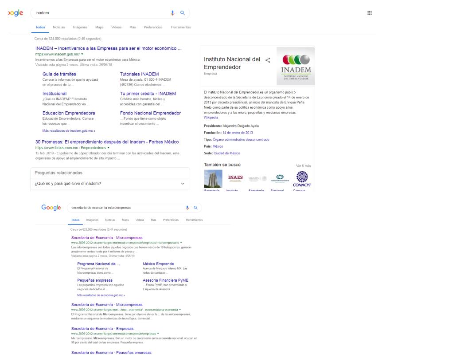Click the search field containing secretaria de economia microempresas
468x362 pixels.
pos(124,207)
